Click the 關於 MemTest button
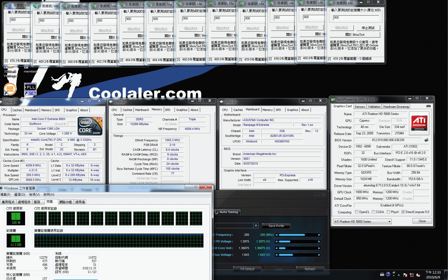The height and width of the screenshot is (280, 448). point(355,35)
